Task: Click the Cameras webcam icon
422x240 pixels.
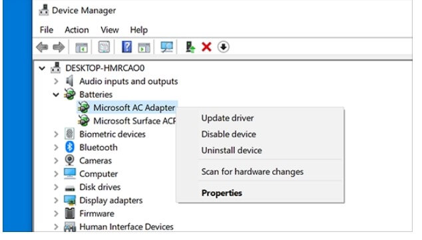Action: point(69,160)
